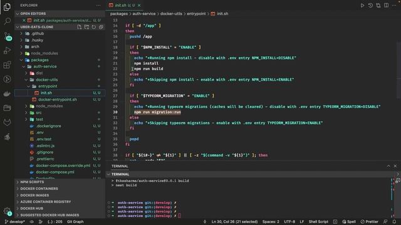This screenshot has width=401, height=225.
Task: Maximize terminal panel with chevron up
Action: point(388,166)
